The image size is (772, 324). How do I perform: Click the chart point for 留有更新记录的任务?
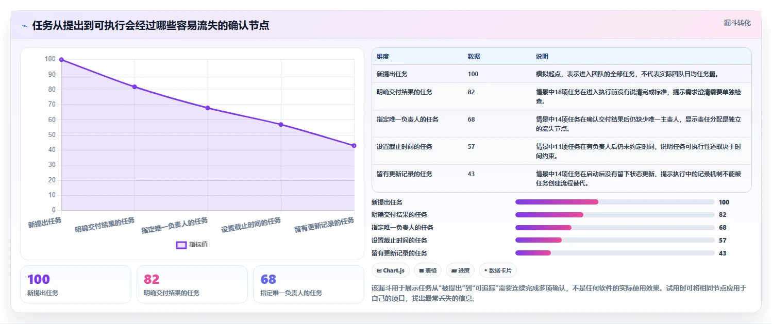pos(354,145)
